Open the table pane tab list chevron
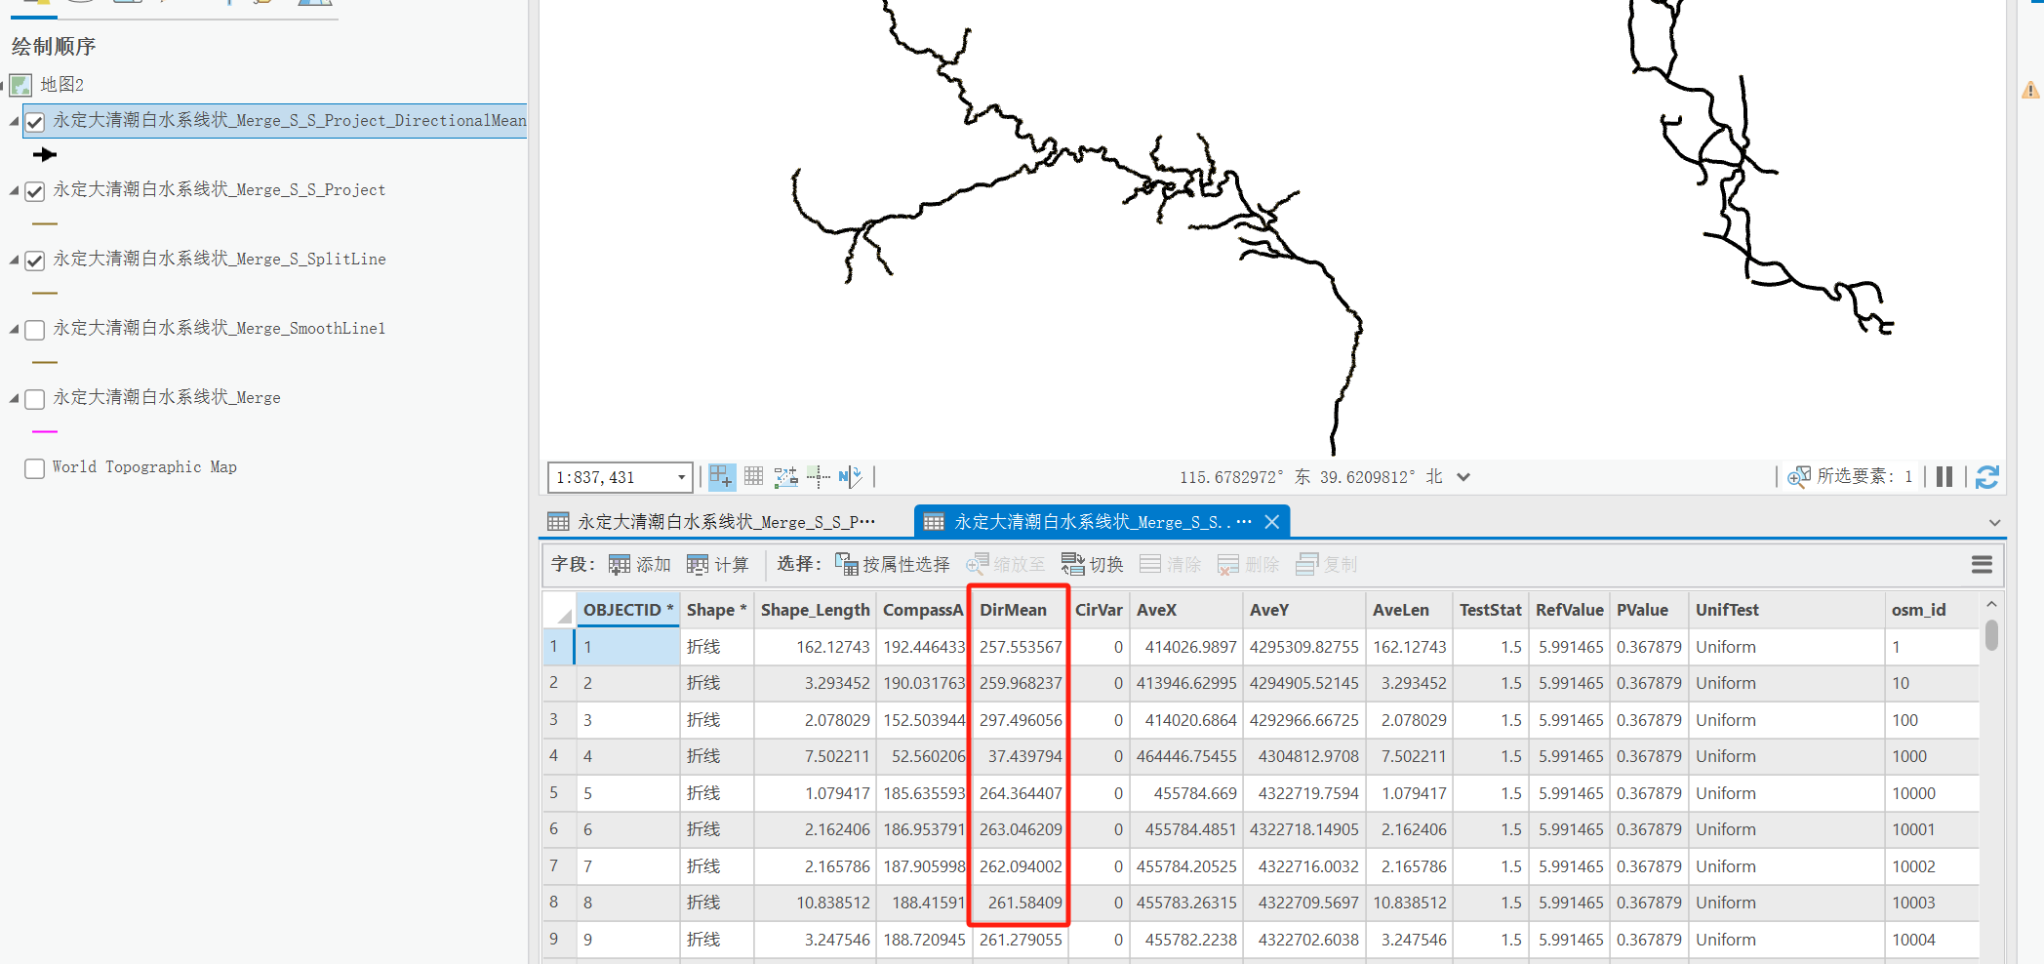This screenshot has height=964, width=2044. pyautogui.click(x=1994, y=523)
